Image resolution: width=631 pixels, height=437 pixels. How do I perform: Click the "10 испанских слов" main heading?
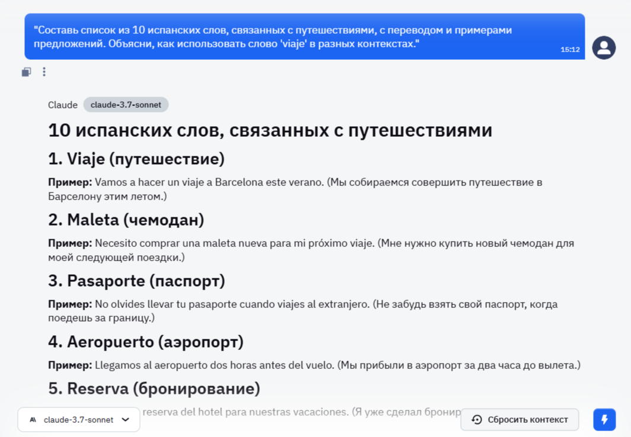[270, 130]
